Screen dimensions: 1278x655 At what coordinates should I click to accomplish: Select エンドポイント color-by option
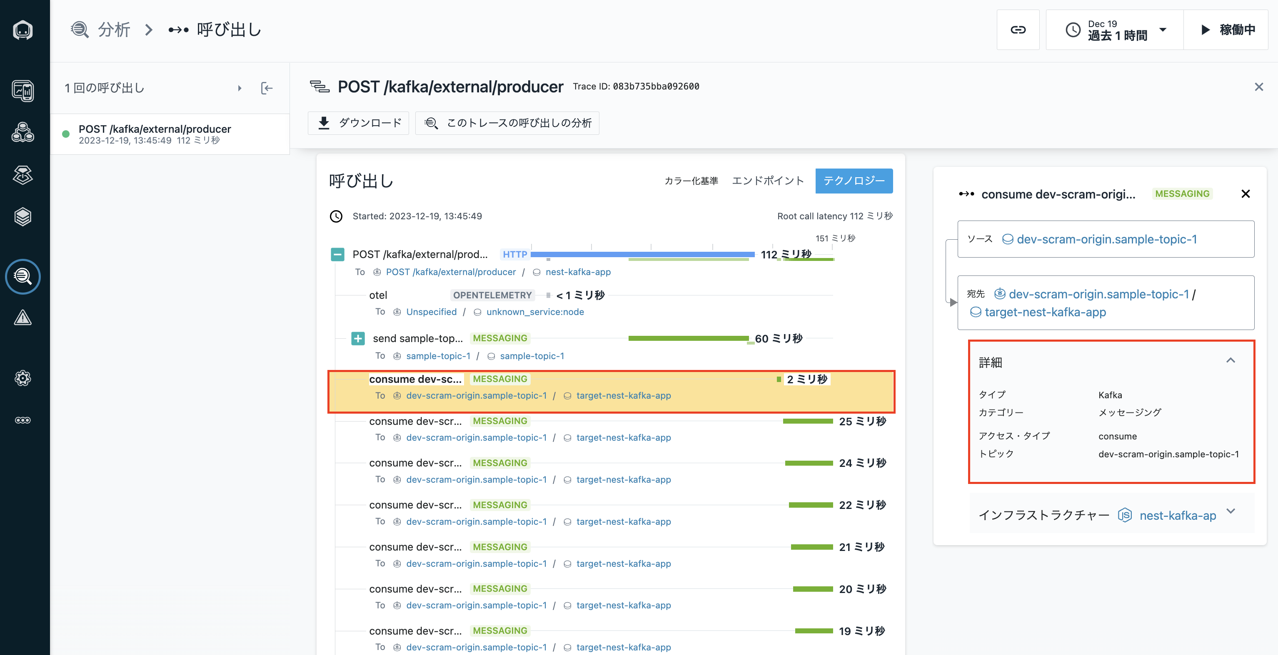[767, 181]
